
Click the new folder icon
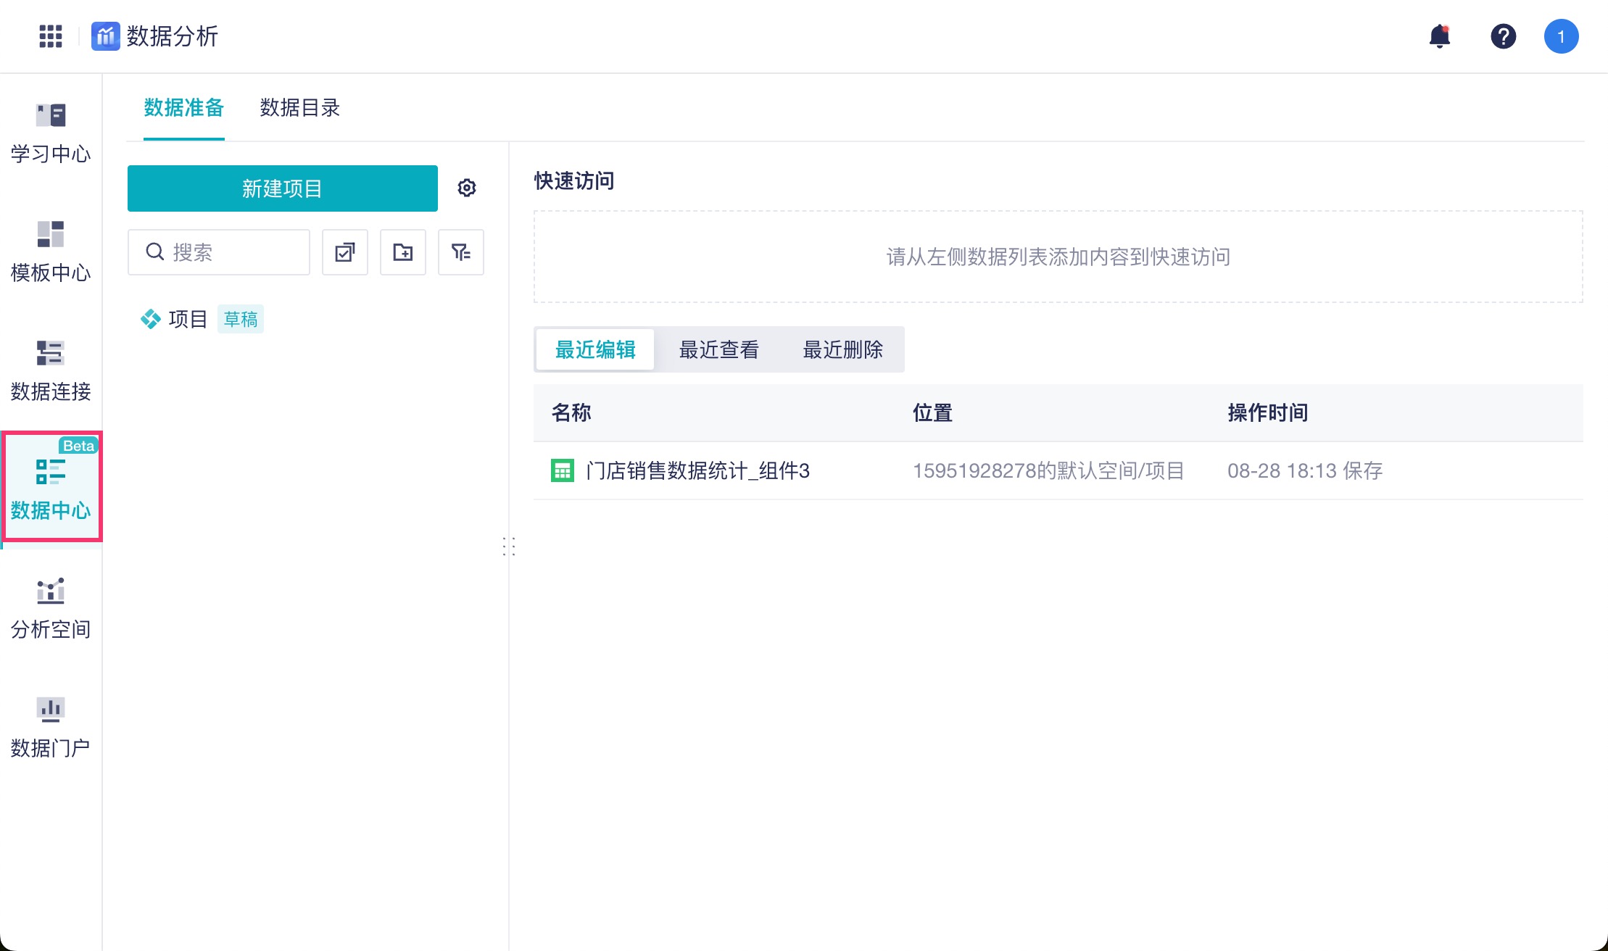tap(403, 252)
